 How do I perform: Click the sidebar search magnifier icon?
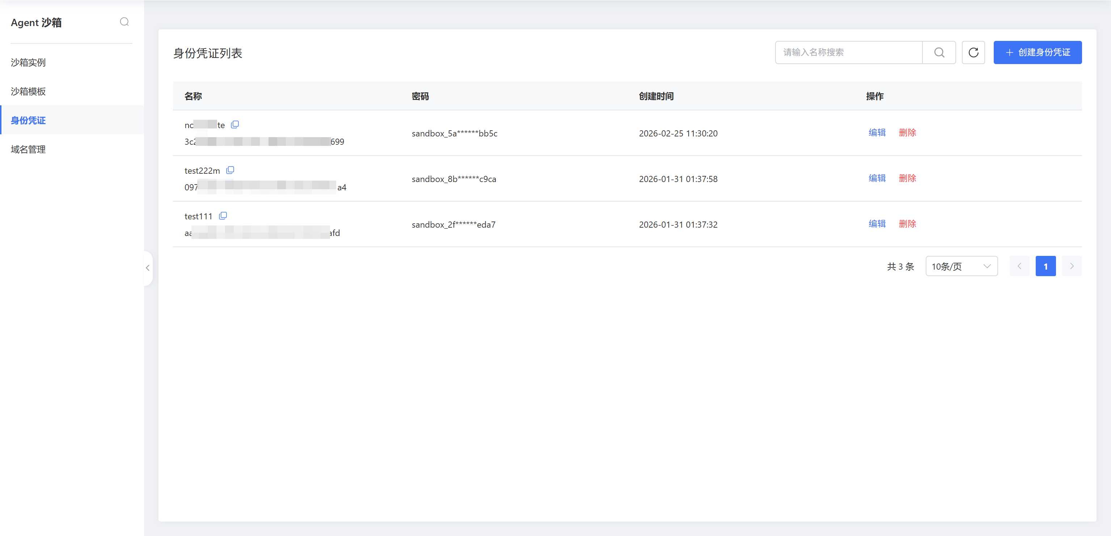coord(124,22)
